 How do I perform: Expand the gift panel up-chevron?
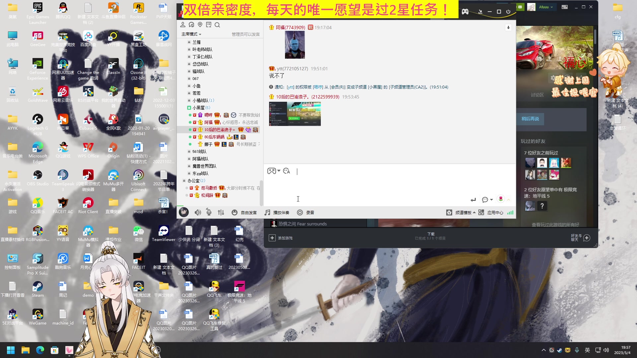(509, 200)
